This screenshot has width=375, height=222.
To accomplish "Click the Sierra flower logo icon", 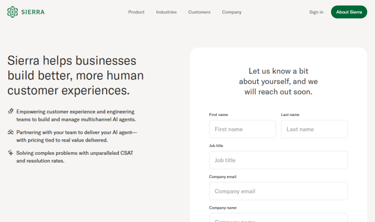I will [x=12, y=12].
